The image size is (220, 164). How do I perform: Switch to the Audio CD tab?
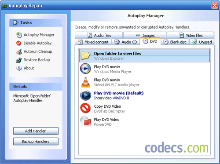126,42
